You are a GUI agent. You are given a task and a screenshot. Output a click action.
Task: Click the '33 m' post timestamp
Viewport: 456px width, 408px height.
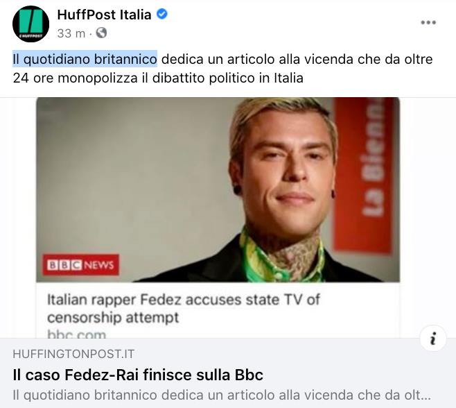71,33
